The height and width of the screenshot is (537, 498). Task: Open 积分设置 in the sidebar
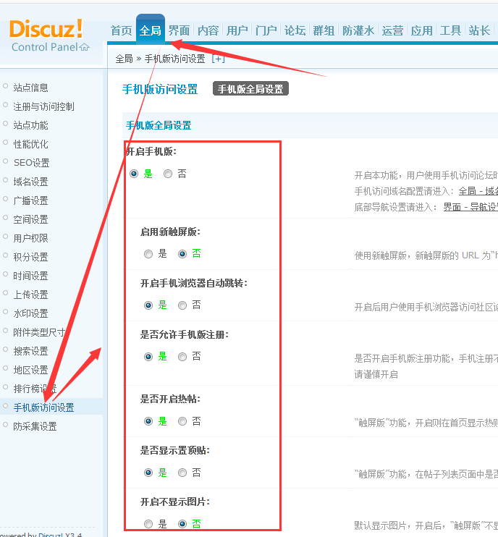[x=30, y=257]
